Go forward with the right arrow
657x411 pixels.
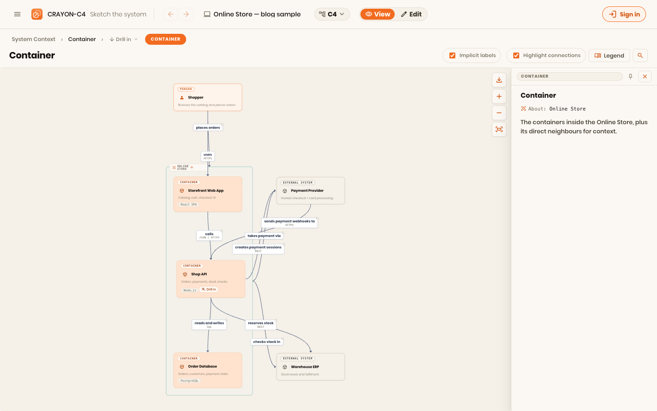tap(186, 14)
